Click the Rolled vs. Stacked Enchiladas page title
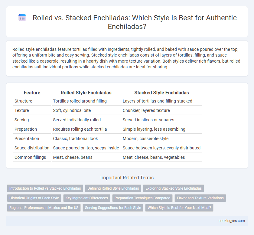This screenshot has height=235, width=254. click(135, 22)
